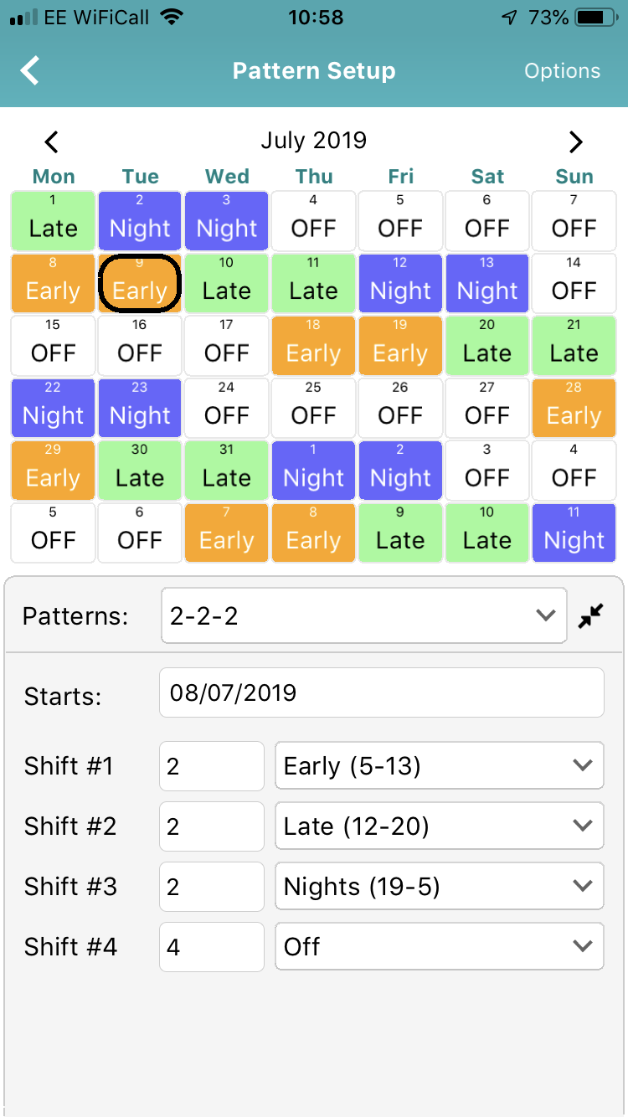Select the OFF cell on Thursday July 4
This screenshot has height=1117, width=628.
coord(313,220)
